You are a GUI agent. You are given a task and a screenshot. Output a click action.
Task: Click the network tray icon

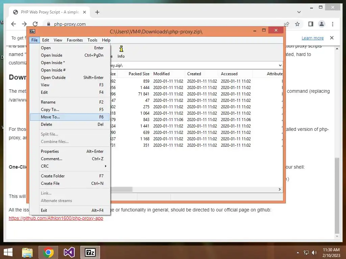pos(306,253)
